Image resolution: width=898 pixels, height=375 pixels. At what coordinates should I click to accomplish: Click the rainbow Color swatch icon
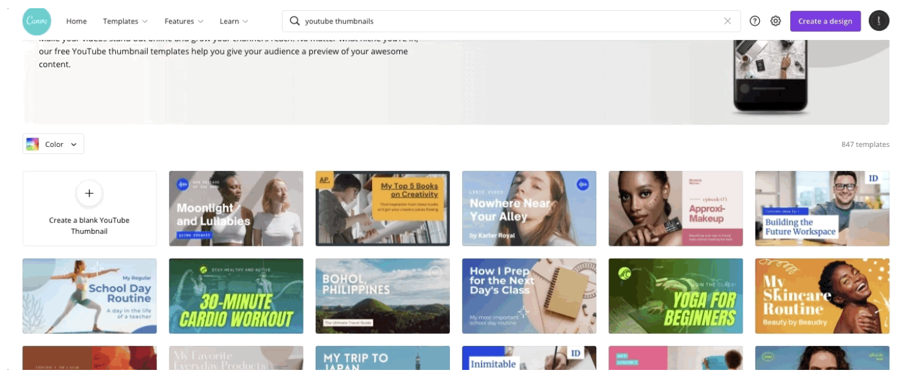[x=32, y=144]
